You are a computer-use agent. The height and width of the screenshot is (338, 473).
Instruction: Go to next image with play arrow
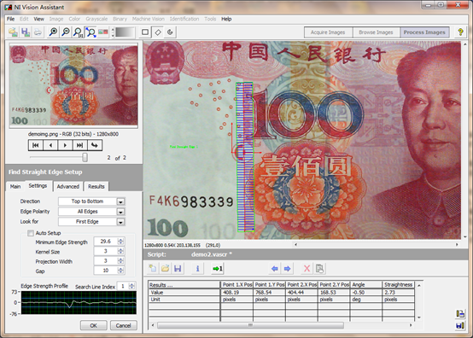click(65, 145)
